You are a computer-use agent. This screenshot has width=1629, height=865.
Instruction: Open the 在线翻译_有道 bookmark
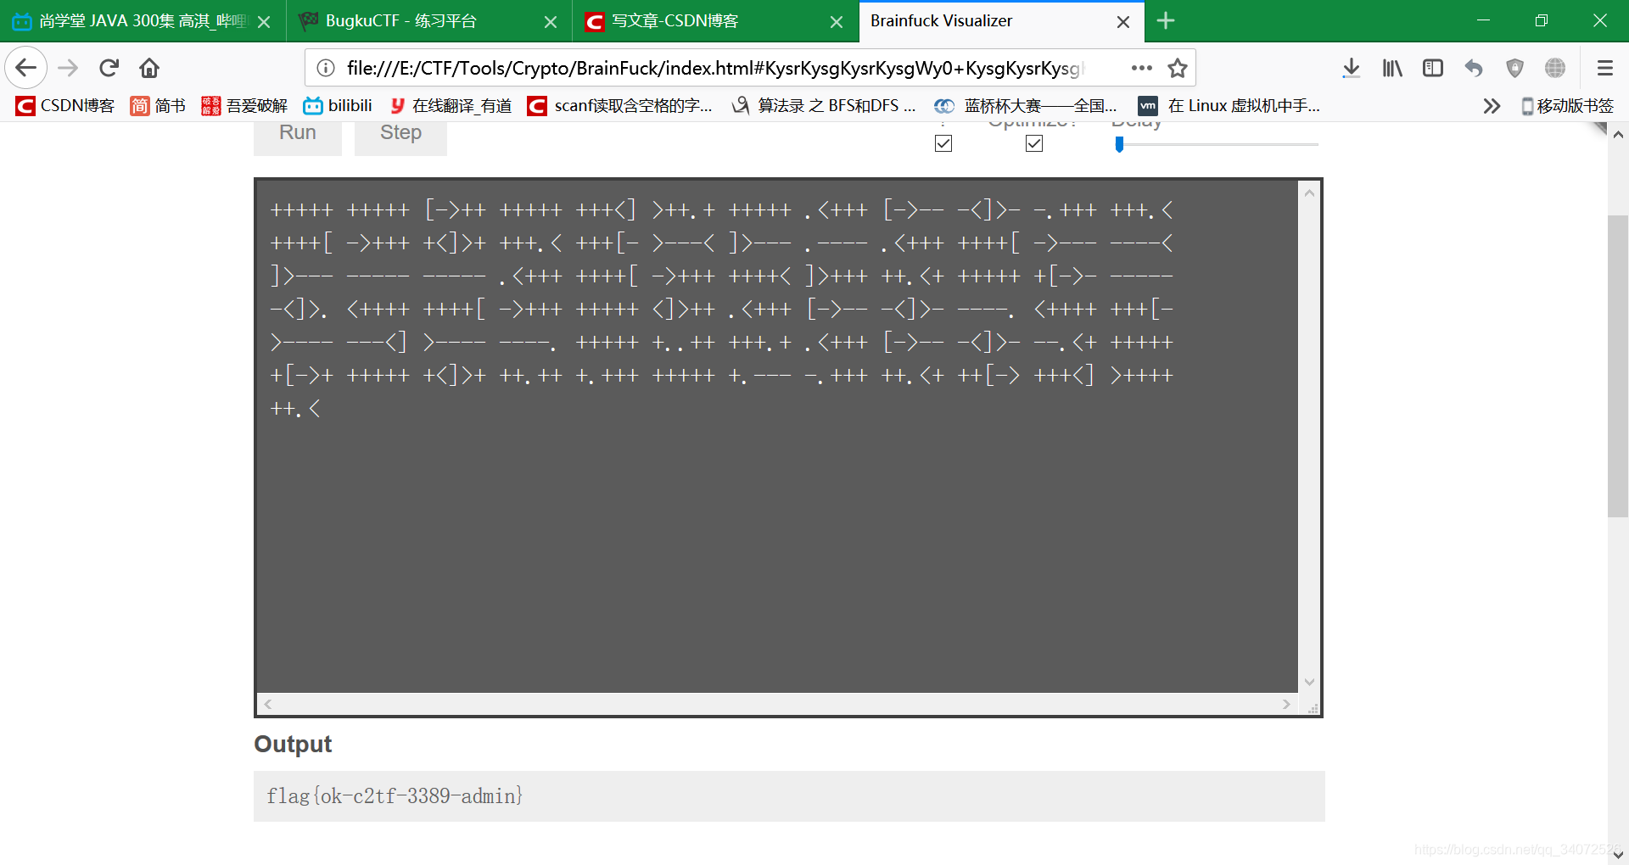point(451,105)
